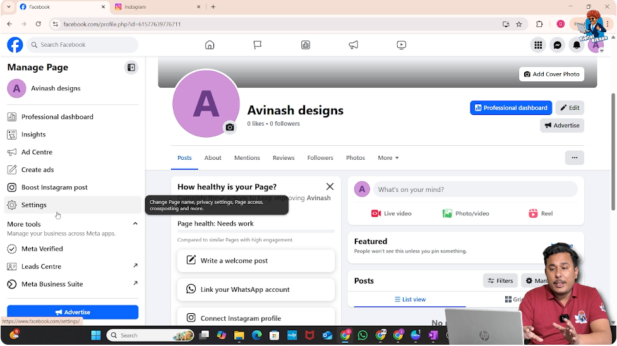Open Professional dashboard in the sidebar

click(73, 117)
